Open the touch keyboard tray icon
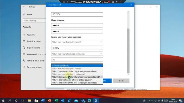The width and height of the screenshot is (184, 103). pos(166,100)
